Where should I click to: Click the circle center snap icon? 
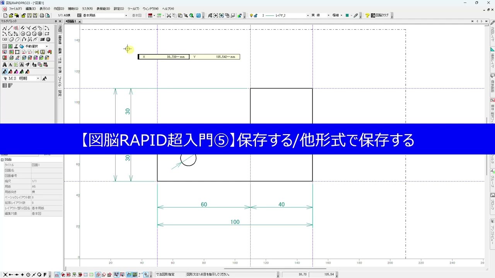point(28,275)
